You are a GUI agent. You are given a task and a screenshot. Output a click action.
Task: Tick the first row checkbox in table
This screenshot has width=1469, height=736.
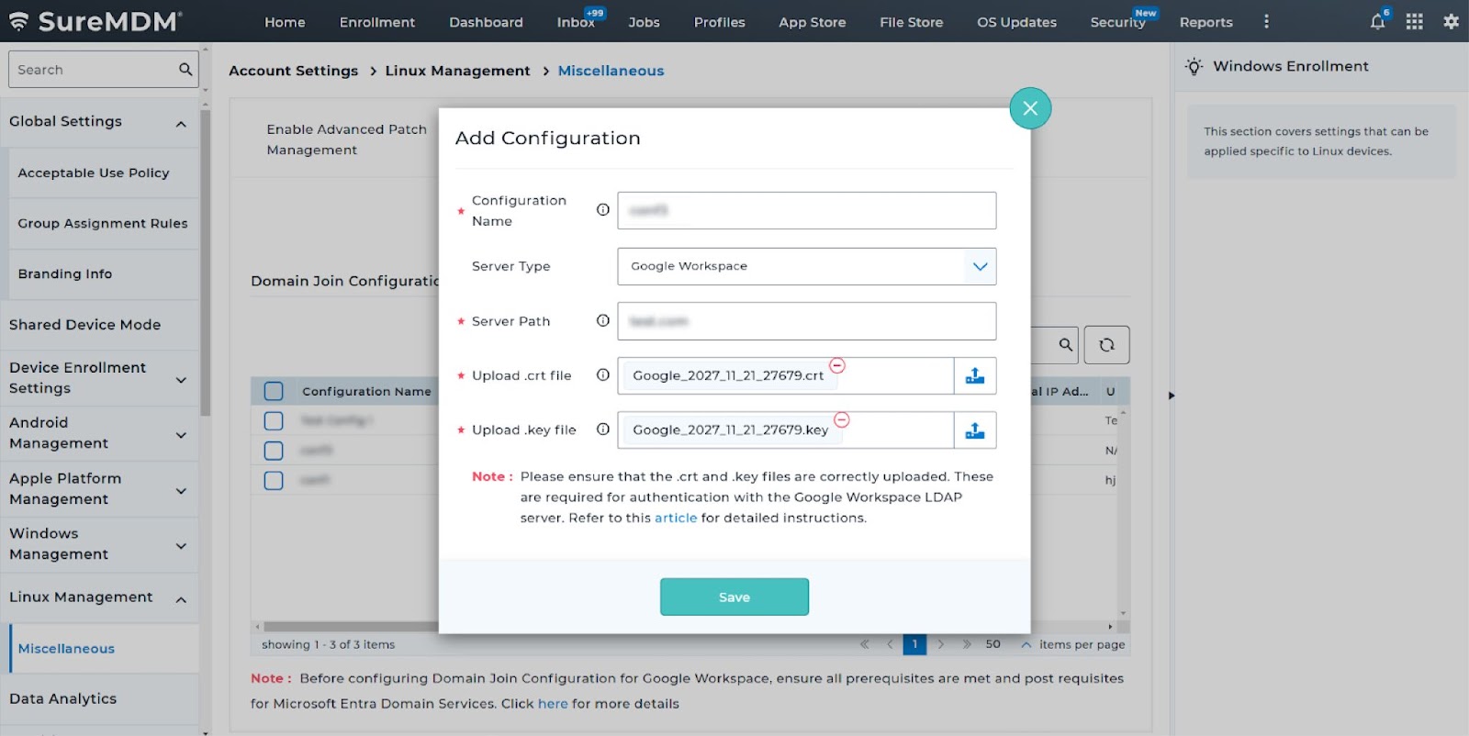pyautogui.click(x=274, y=420)
